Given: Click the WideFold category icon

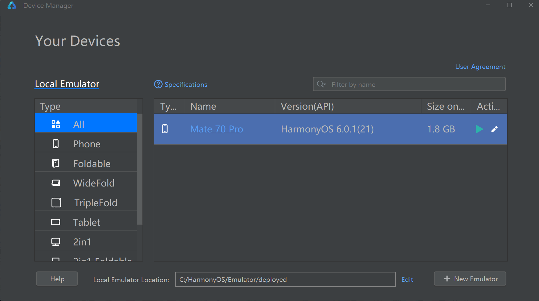Looking at the screenshot, I should (x=56, y=183).
